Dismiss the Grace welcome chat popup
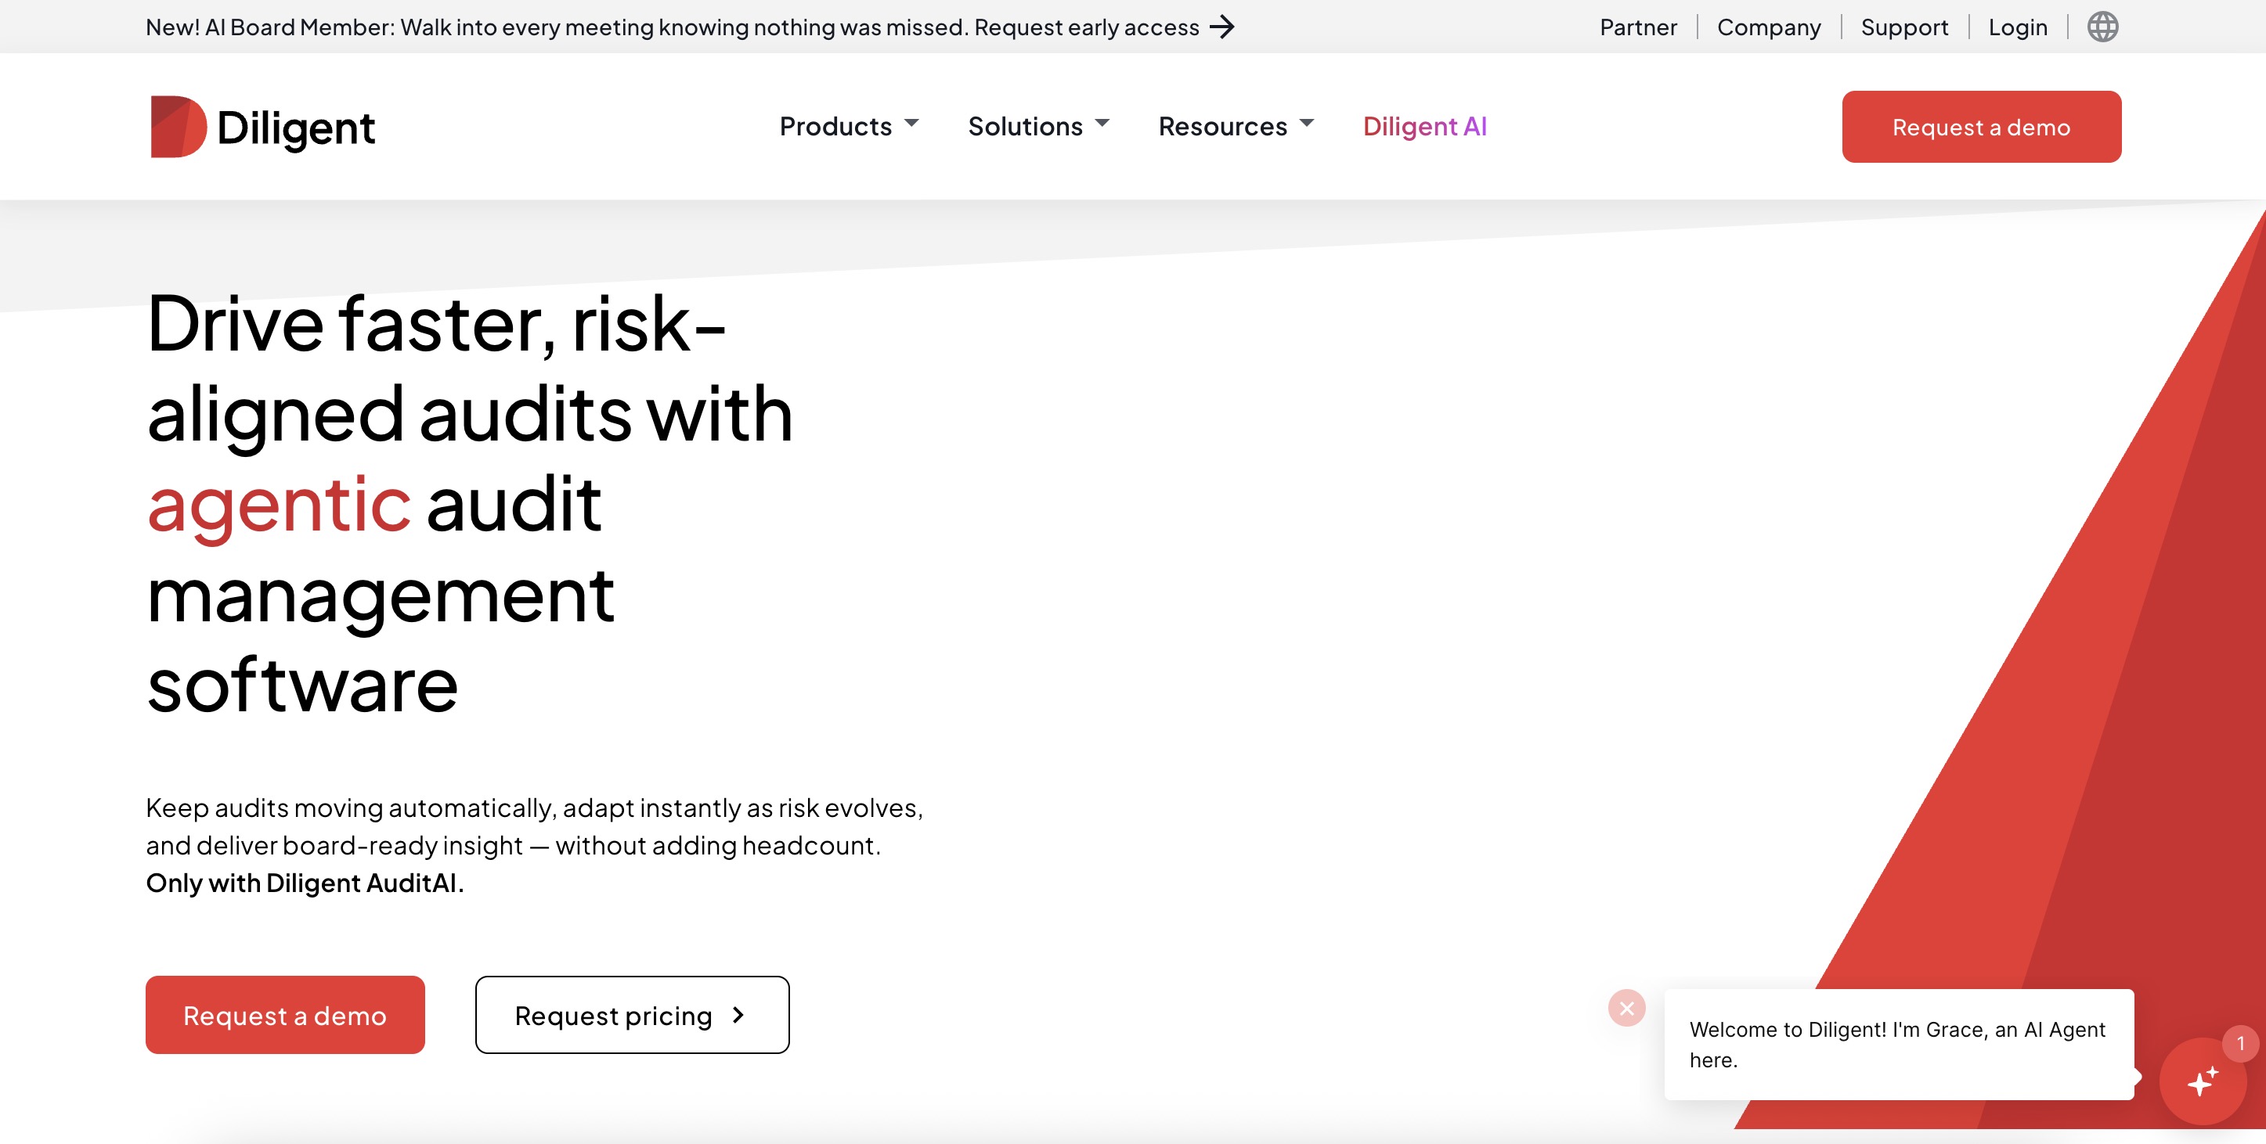Viewport: 2266px width, 1144px height. [x=1626, y=1008]
